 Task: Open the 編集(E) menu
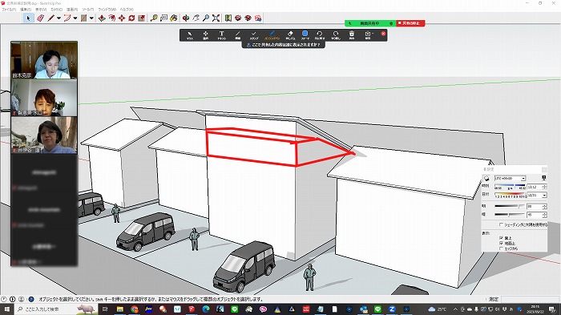pyautogui.click(x=26, y=10)
